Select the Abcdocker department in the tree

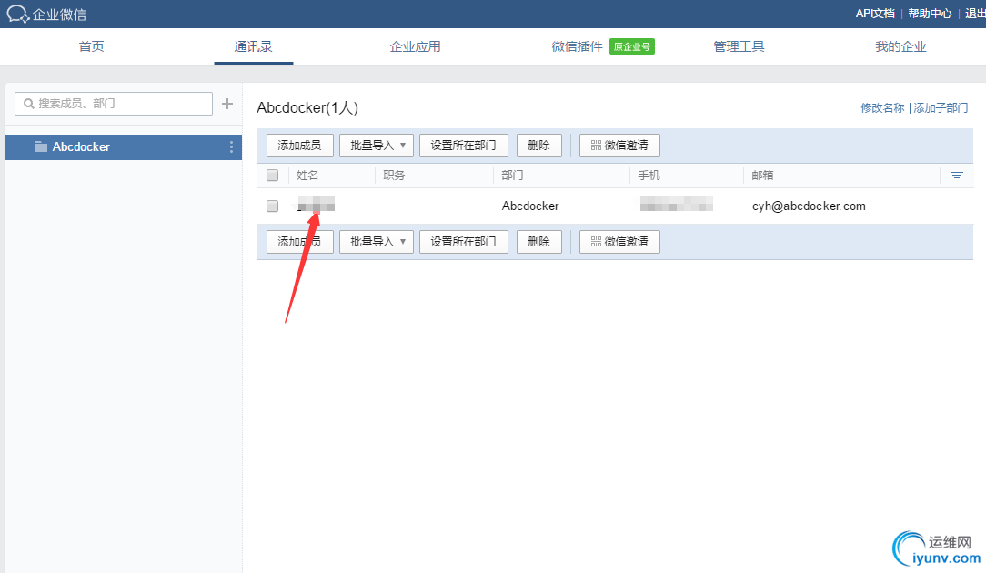click(x=124, y=146)
